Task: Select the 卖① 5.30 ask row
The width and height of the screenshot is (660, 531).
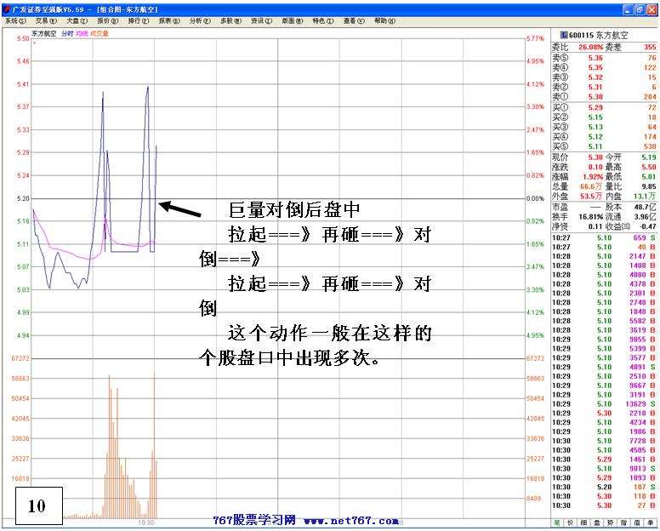Action: point(604,96)
